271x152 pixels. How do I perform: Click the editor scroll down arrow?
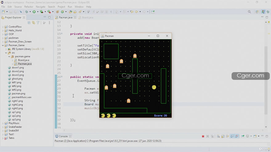click(x=266, y=127)
